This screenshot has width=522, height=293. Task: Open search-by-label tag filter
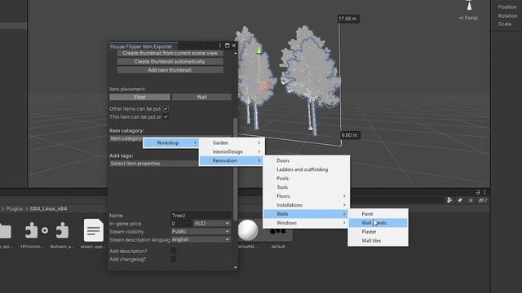click(460, 200)
